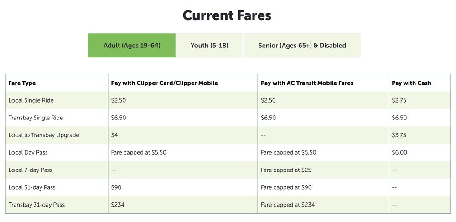Click the Transbay 31-day Pass row label

[36, 205]
